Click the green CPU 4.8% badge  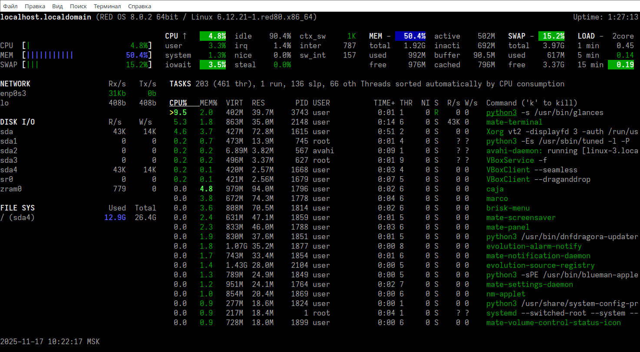click(x=213, y=36)
